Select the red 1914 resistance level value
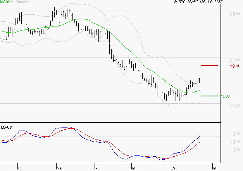243x171 pixels. [234, 66]
